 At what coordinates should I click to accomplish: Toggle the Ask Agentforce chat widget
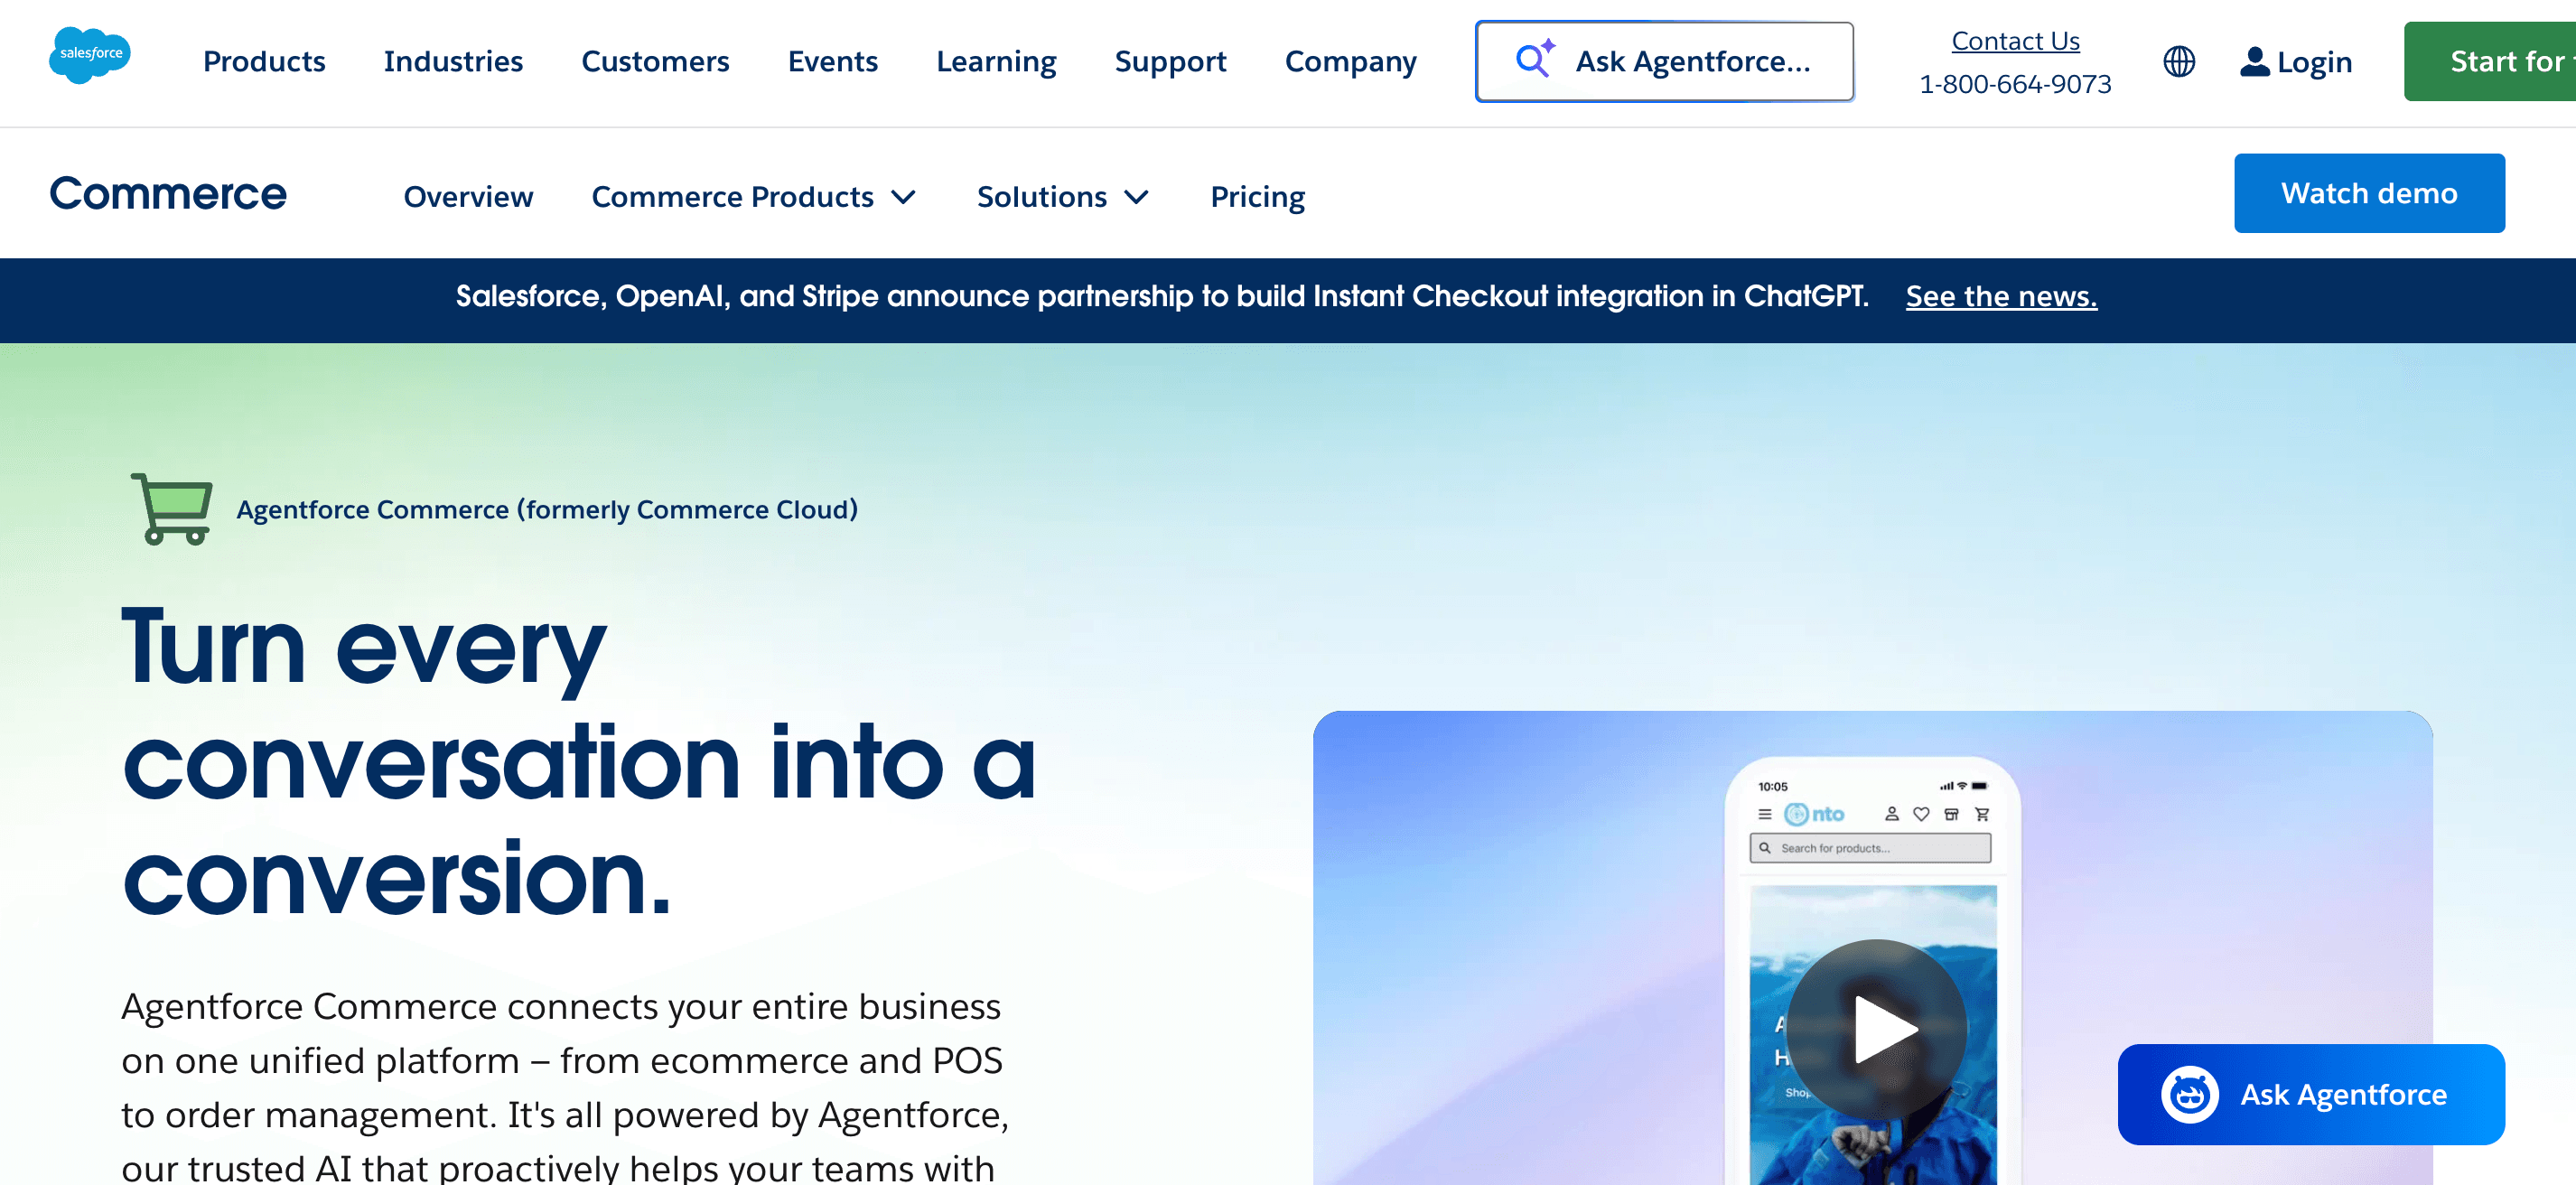click(2310, 1094)
